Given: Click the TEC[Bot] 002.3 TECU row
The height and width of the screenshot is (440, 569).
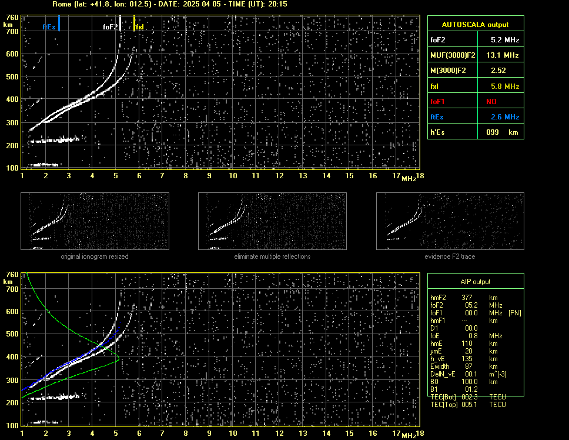Looking at the screenshot, I should click(x=468, y=397).
